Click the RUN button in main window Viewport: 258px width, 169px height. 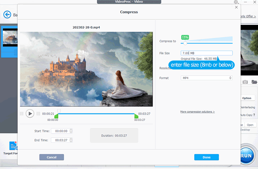pyautogui.click(x=246, y=155)
